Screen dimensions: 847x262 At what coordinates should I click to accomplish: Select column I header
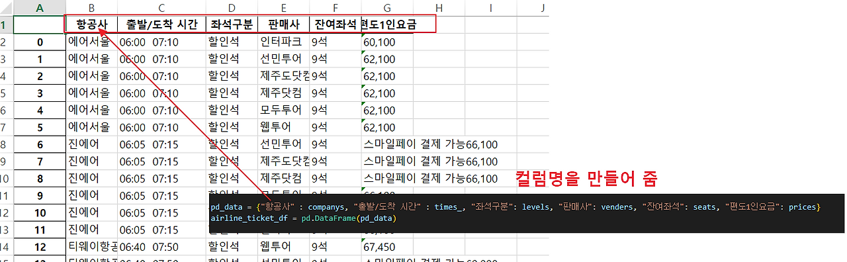(491, 8)
